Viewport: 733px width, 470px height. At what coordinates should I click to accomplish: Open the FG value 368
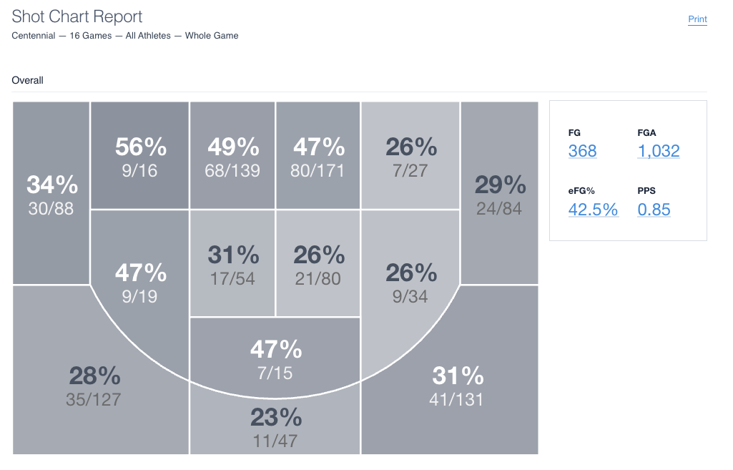click(582, 151)
